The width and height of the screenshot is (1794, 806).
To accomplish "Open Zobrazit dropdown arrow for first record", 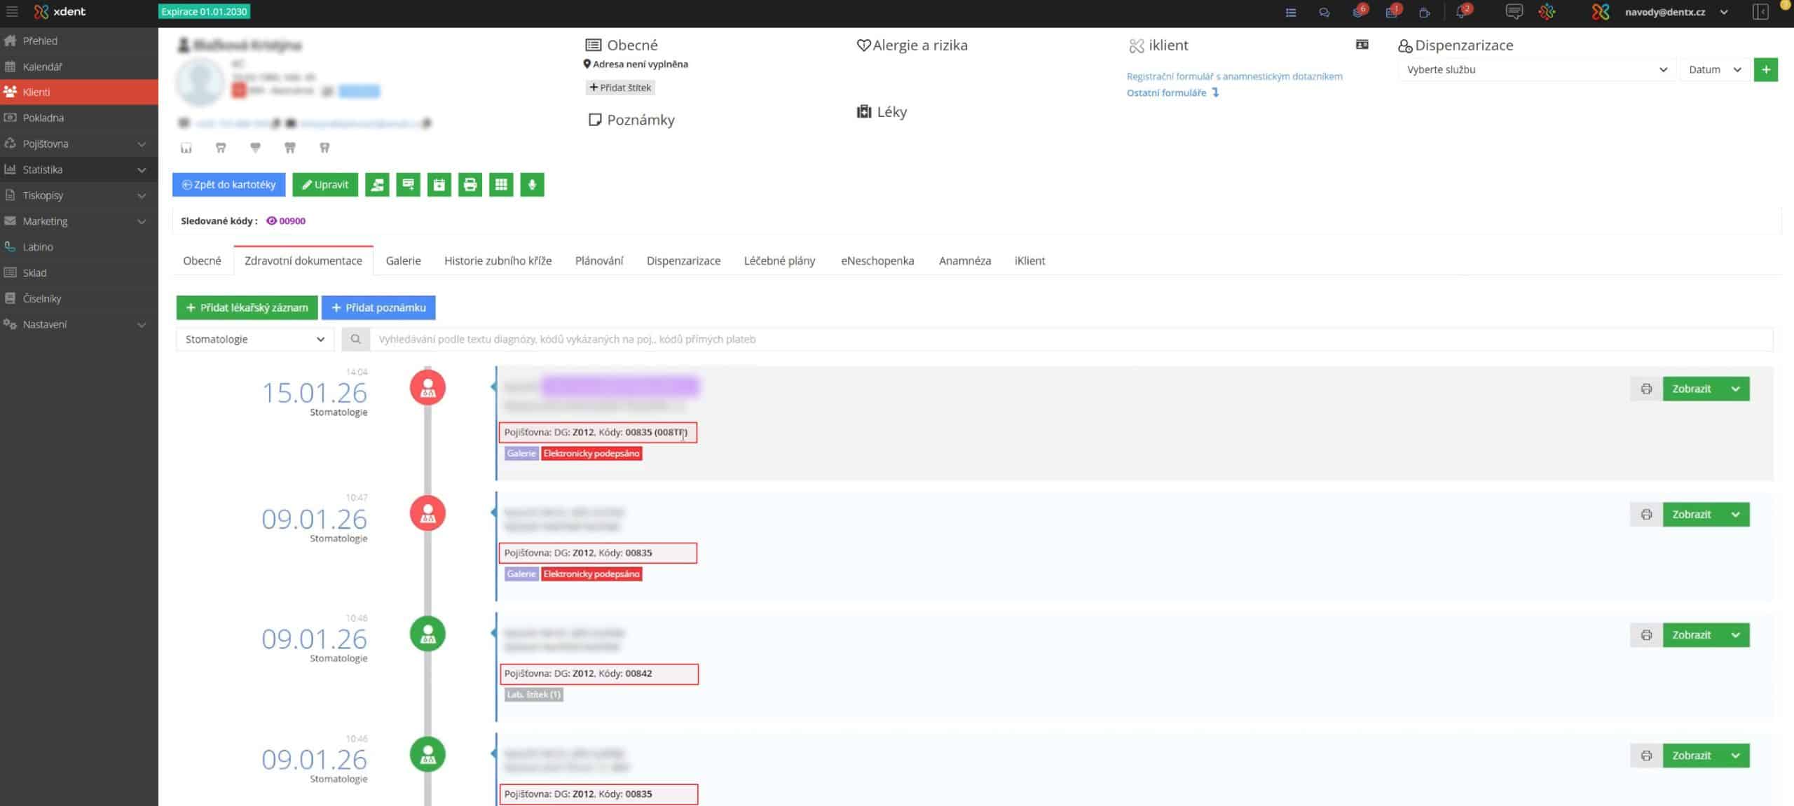I will [x=1736, y=389].
